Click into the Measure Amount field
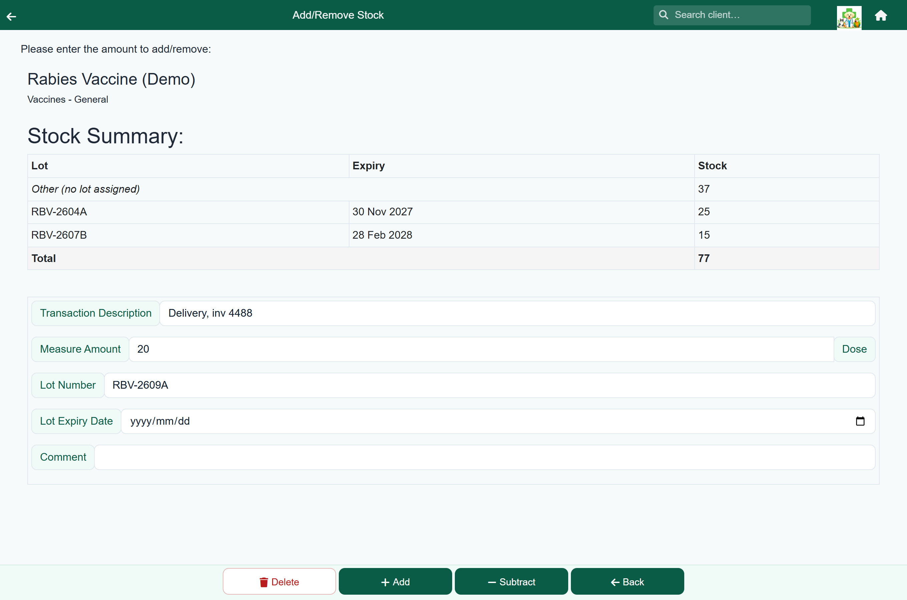Viewport: 907px width, 600px height. [x=481, y=349]
